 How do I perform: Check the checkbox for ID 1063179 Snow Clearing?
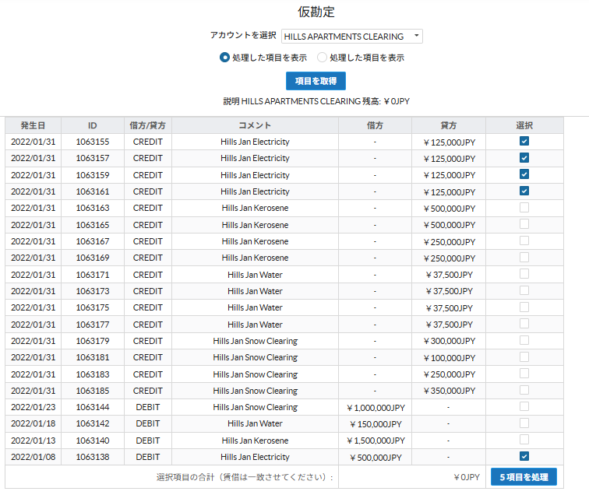[524, 341]
